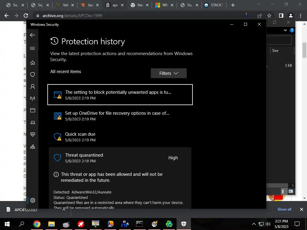
Task: Open the Windows Start menu
Action: point(7,224)
